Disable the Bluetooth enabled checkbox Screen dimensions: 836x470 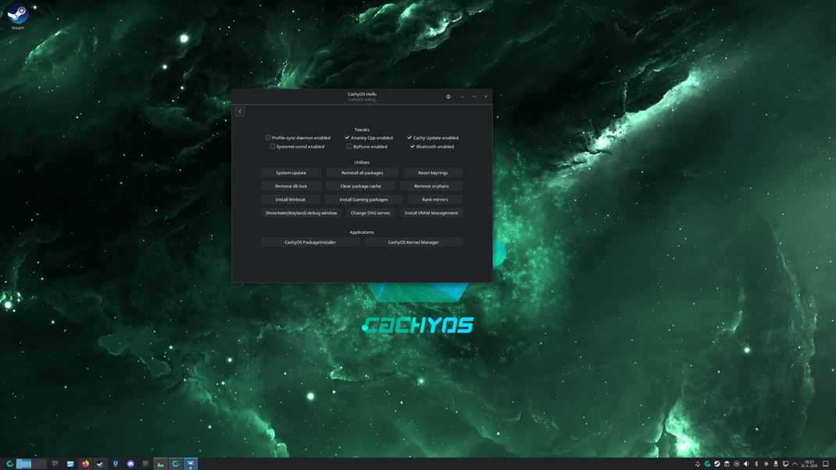pyautogui.click(x=412, y=146)
